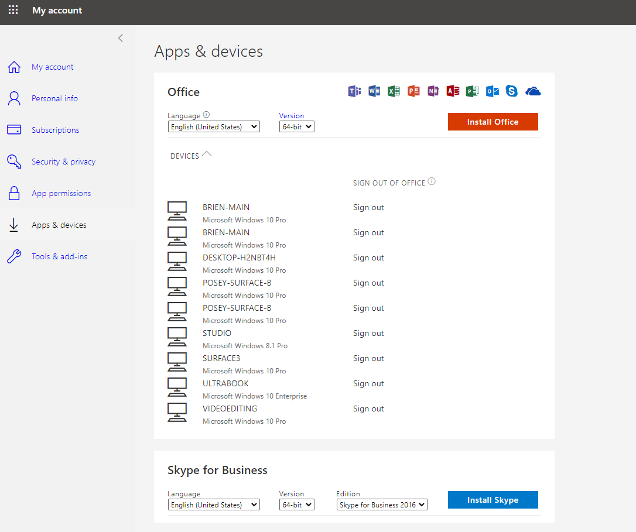Collapse the left navigation pane

[x=121, y=38]
